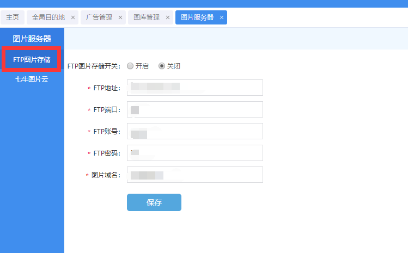Select the 图片服务器 tab
Viewport: 408px width, 253px height.
[x=197, y=17]
